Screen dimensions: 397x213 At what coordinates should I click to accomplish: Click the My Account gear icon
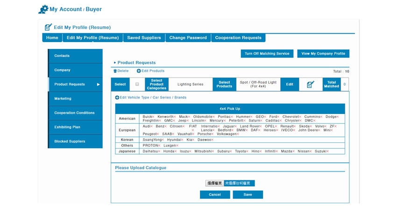tap(43, 9)
